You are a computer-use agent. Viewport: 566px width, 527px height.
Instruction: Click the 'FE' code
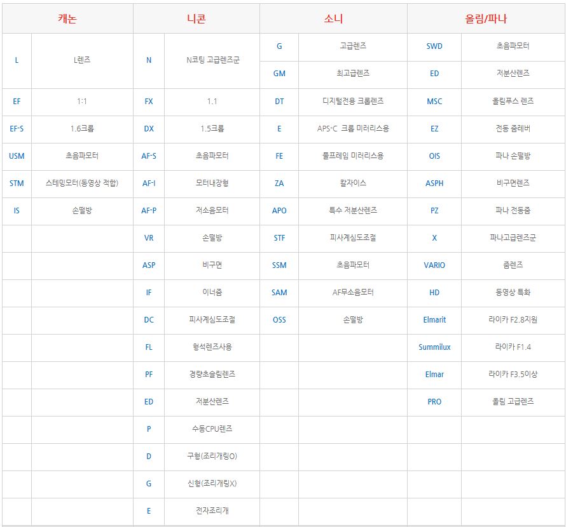pos(279,156)
